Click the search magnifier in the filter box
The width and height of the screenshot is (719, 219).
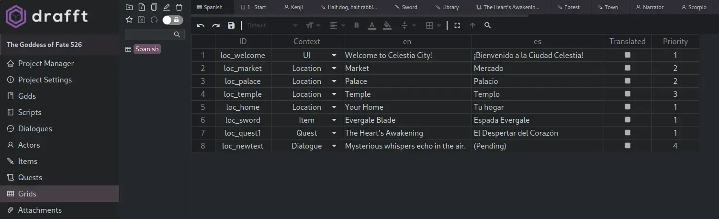177,35
